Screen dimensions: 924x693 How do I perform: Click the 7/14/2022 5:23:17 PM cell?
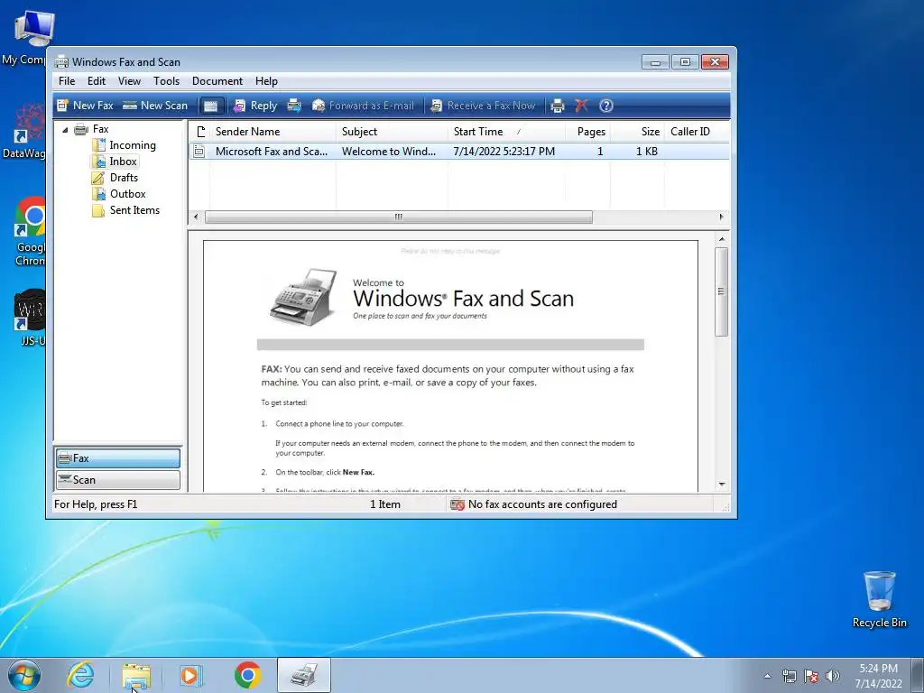coord(504,152)
